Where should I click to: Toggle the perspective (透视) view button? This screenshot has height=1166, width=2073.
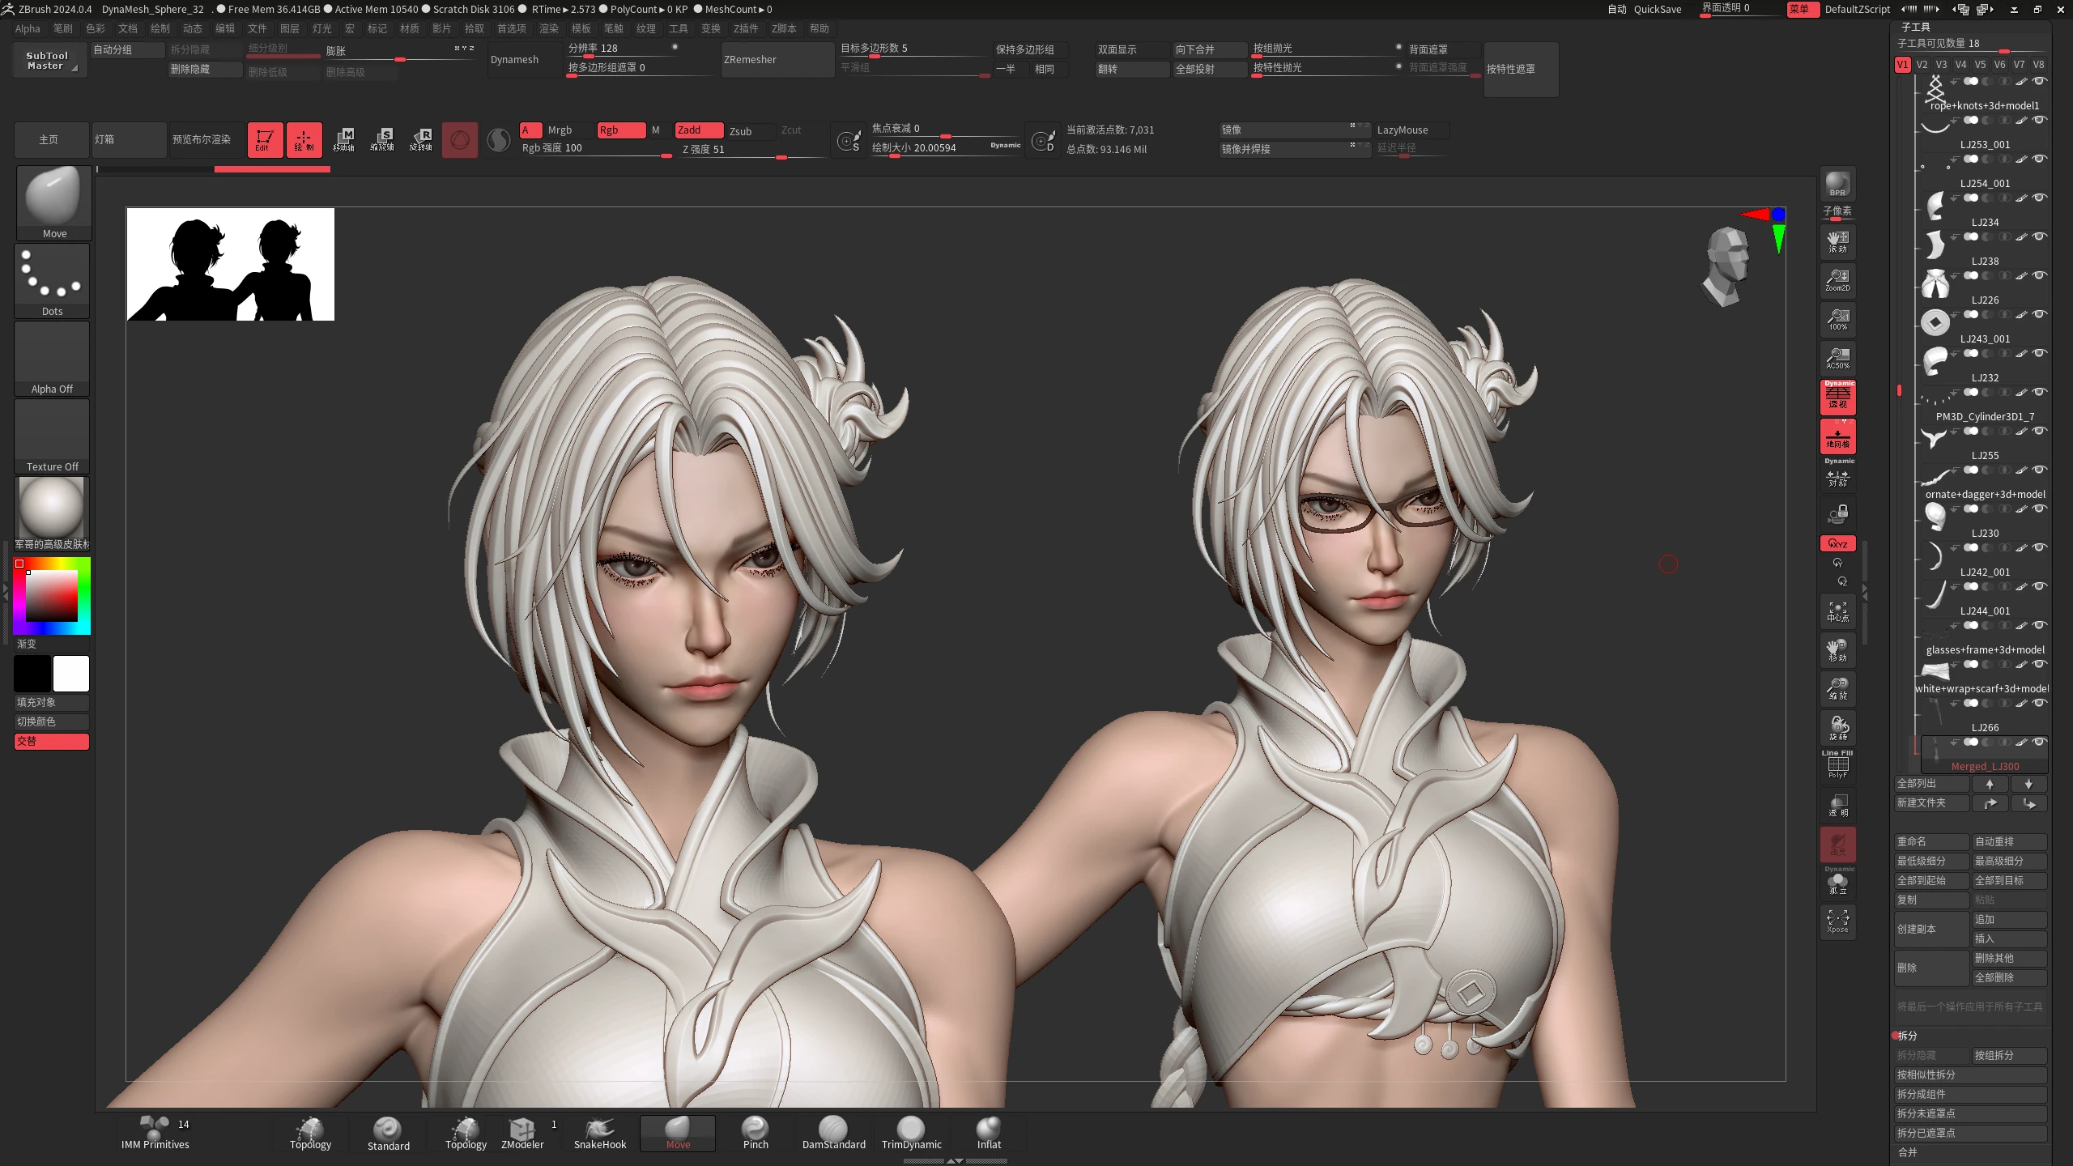coord(1837,397)
